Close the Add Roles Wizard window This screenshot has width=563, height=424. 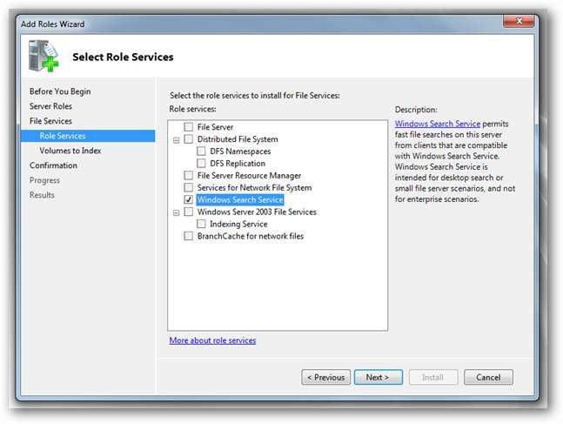(519, 21)
